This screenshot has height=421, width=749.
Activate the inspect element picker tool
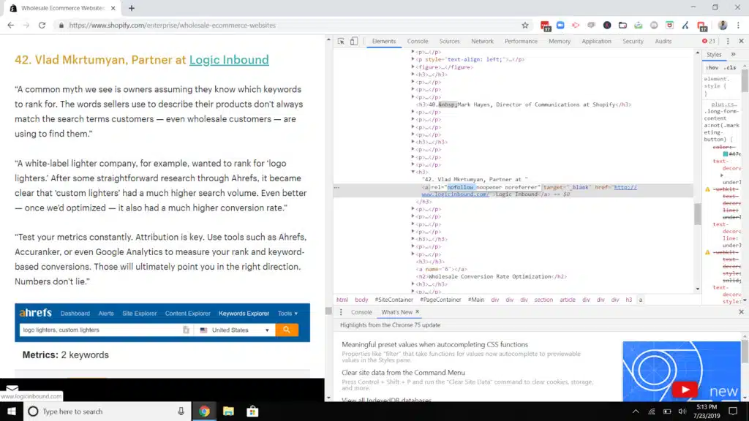[x=341, y=42]
